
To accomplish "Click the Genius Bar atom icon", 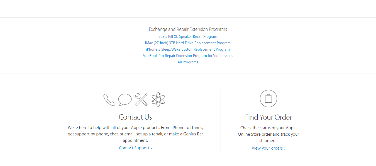I will (158, 100).
